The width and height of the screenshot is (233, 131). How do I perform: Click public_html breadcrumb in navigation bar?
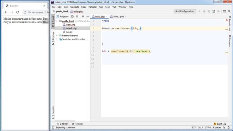[60, 11]
